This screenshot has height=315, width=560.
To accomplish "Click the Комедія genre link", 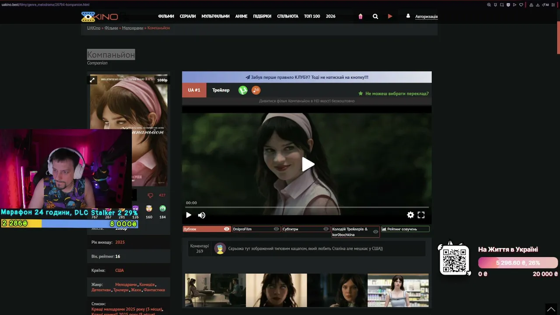I will [x=147, y=285].
